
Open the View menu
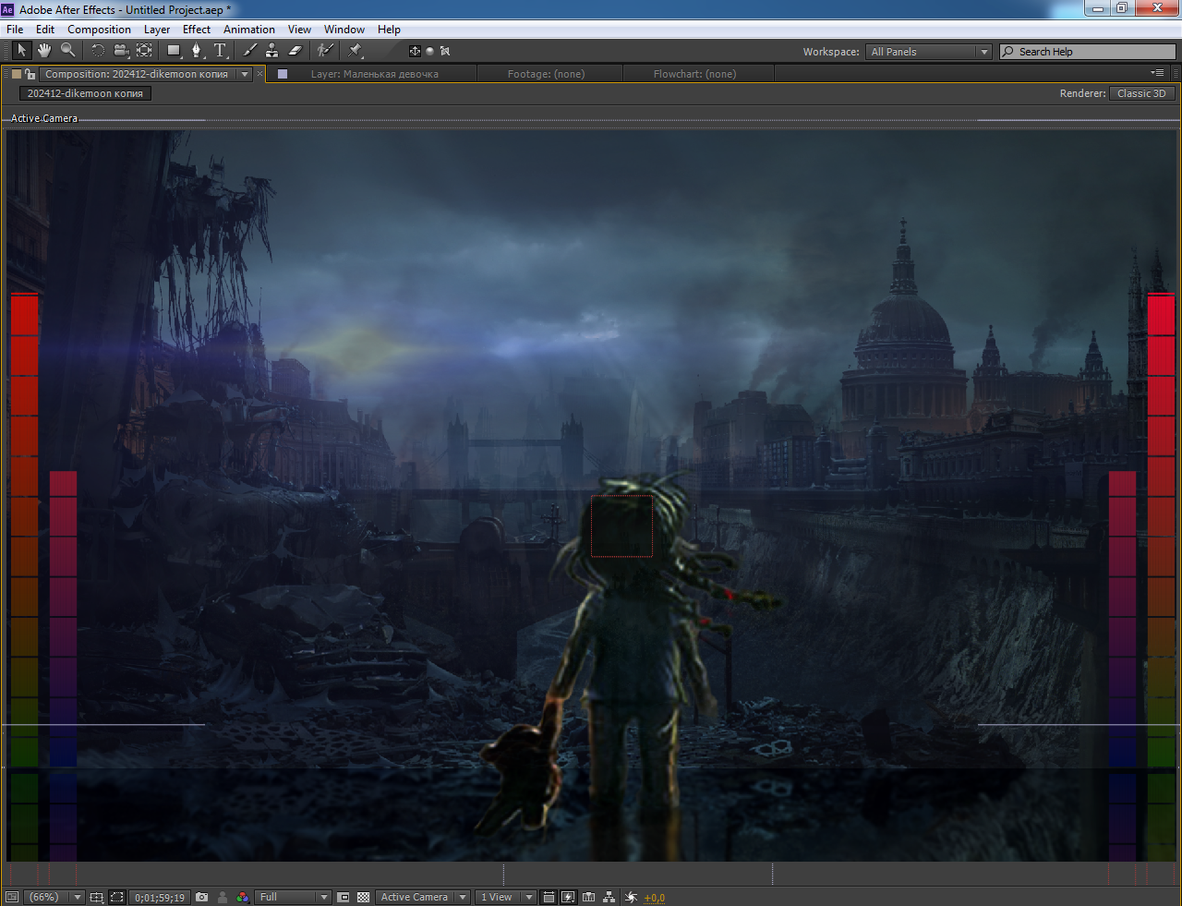(x=299, y=30)
